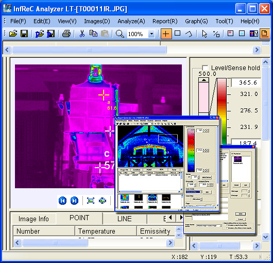This screenshot has width=273, height=263.
Task: Select the orange point crosshair tool
Action: click(x=166, y=34)
